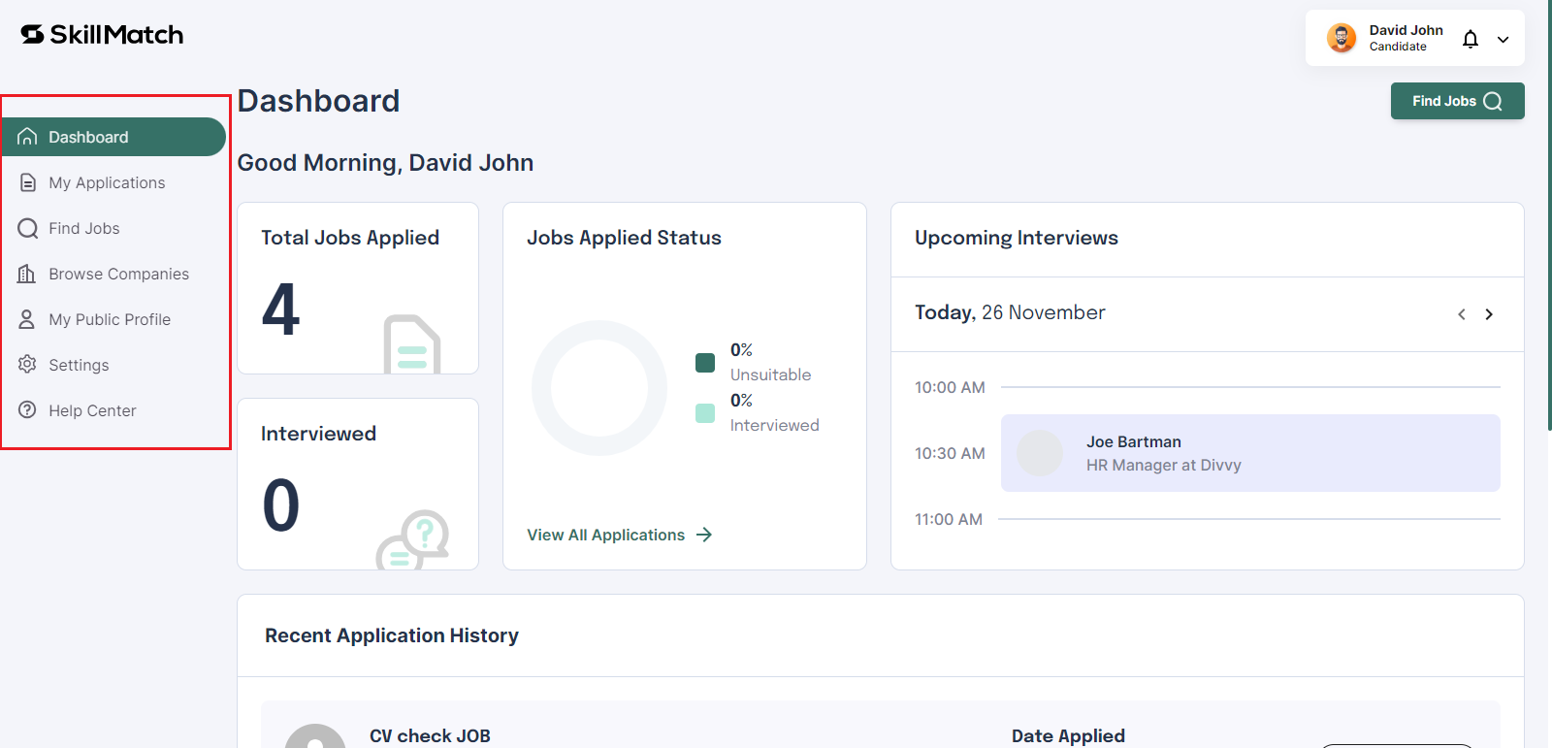Click the My Applications document icon
The height and width of the screenshot is (748, 1552).
tap(28, 182)
